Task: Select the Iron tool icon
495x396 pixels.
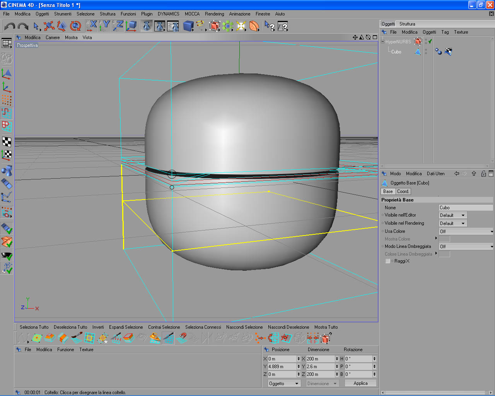Action: coord(155,338)
